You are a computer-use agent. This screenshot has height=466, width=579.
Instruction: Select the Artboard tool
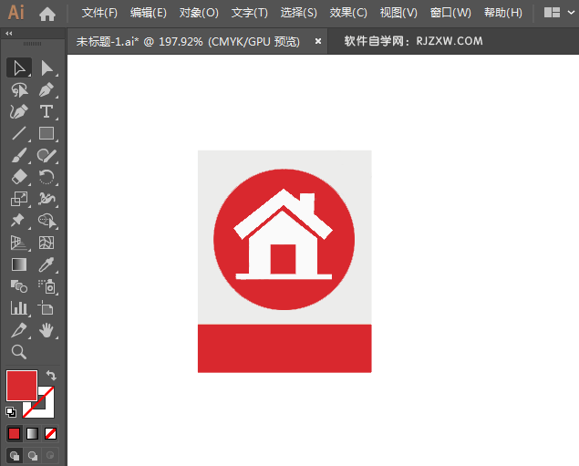(x=47, y=308)
